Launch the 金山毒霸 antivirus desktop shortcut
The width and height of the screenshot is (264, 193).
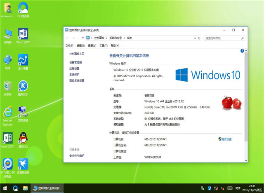23,62
